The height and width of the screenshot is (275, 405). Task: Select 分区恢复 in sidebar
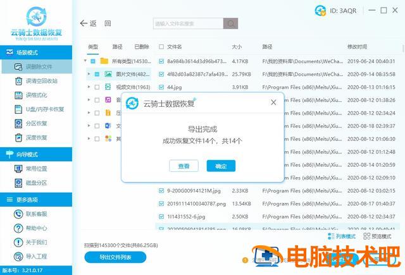click(x=31, y=123)
